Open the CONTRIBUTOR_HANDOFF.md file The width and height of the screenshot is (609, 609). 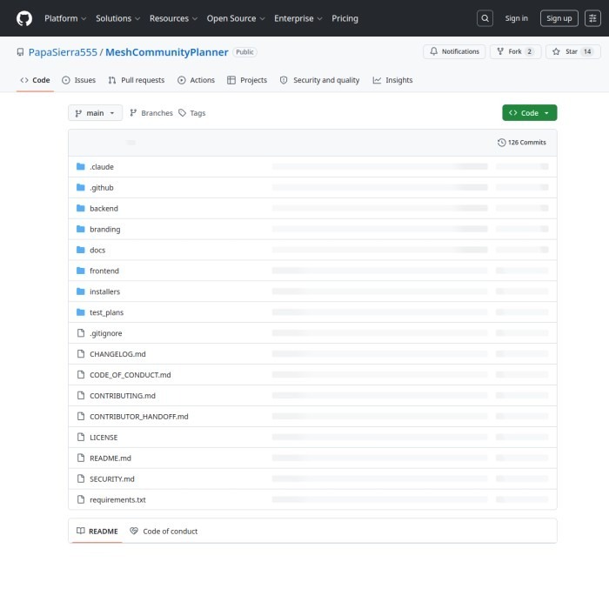[138, 417]
